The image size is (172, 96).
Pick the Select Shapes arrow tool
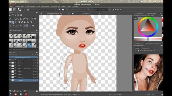(10, 15)
